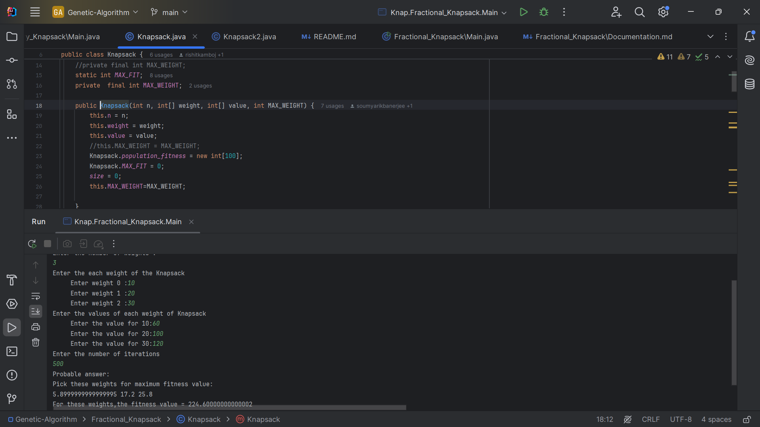
Task: Open the Database tool window
Action: click(x=749, y=84)
